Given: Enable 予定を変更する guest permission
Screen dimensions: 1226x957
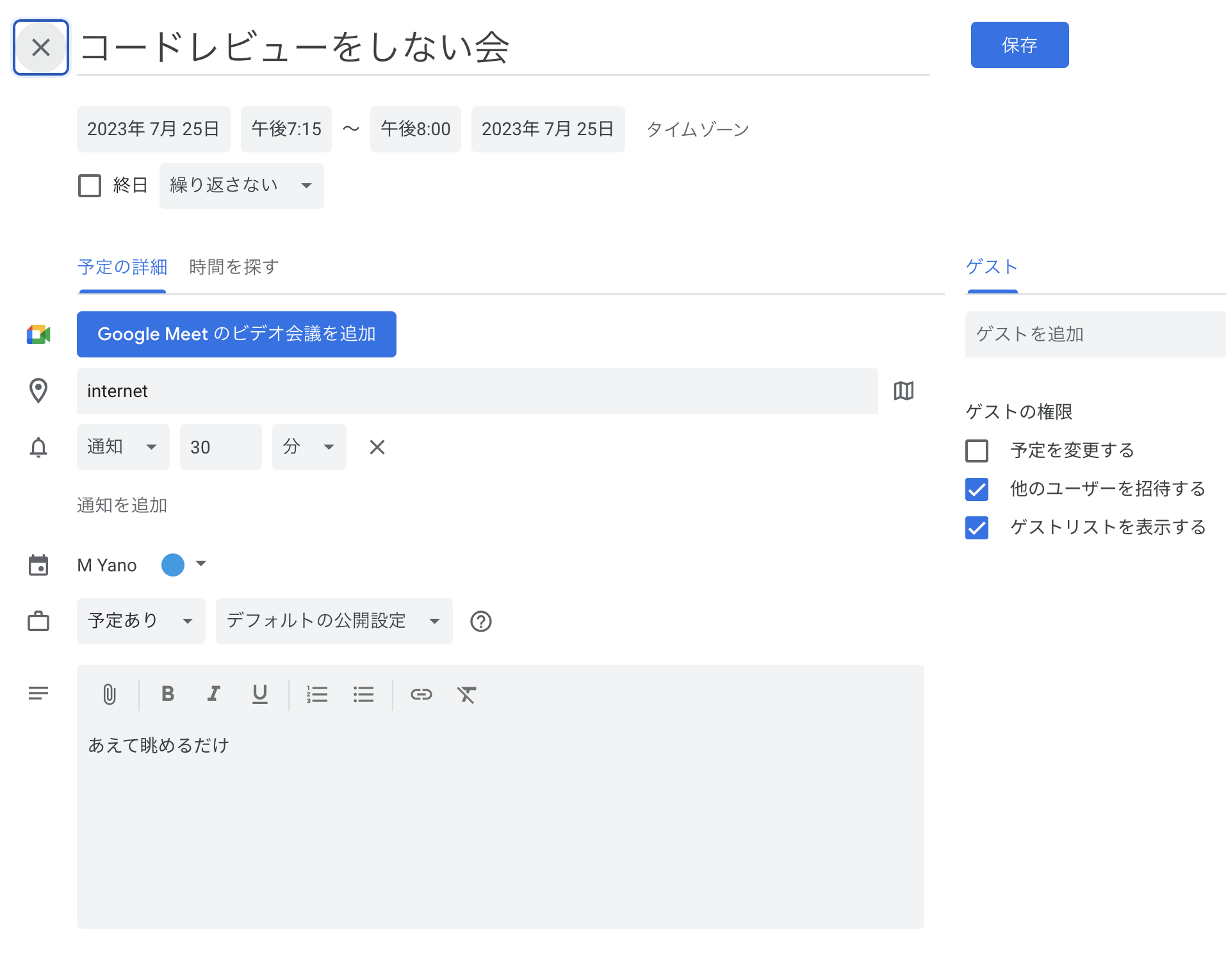Looking at the screenshot, I should (977, 451).
